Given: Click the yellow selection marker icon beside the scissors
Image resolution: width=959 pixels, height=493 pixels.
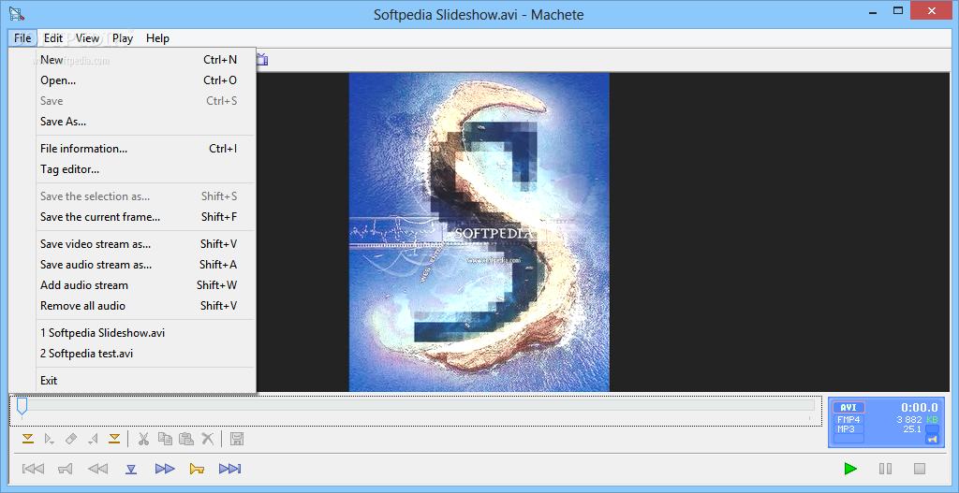Looking at the screenshot, I should coord(114,438).
